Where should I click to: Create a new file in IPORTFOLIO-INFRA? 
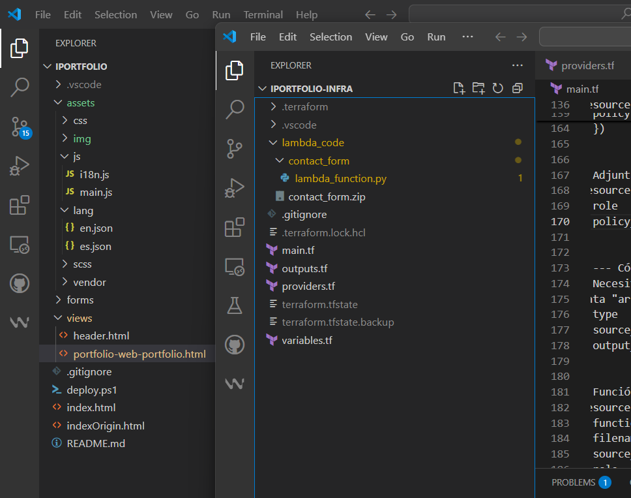pos(458,87)
